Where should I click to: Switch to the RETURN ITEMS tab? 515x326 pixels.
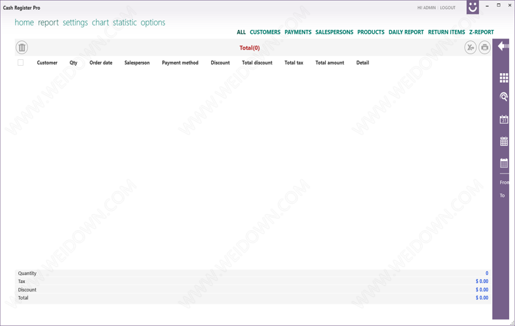coord(447,32)
